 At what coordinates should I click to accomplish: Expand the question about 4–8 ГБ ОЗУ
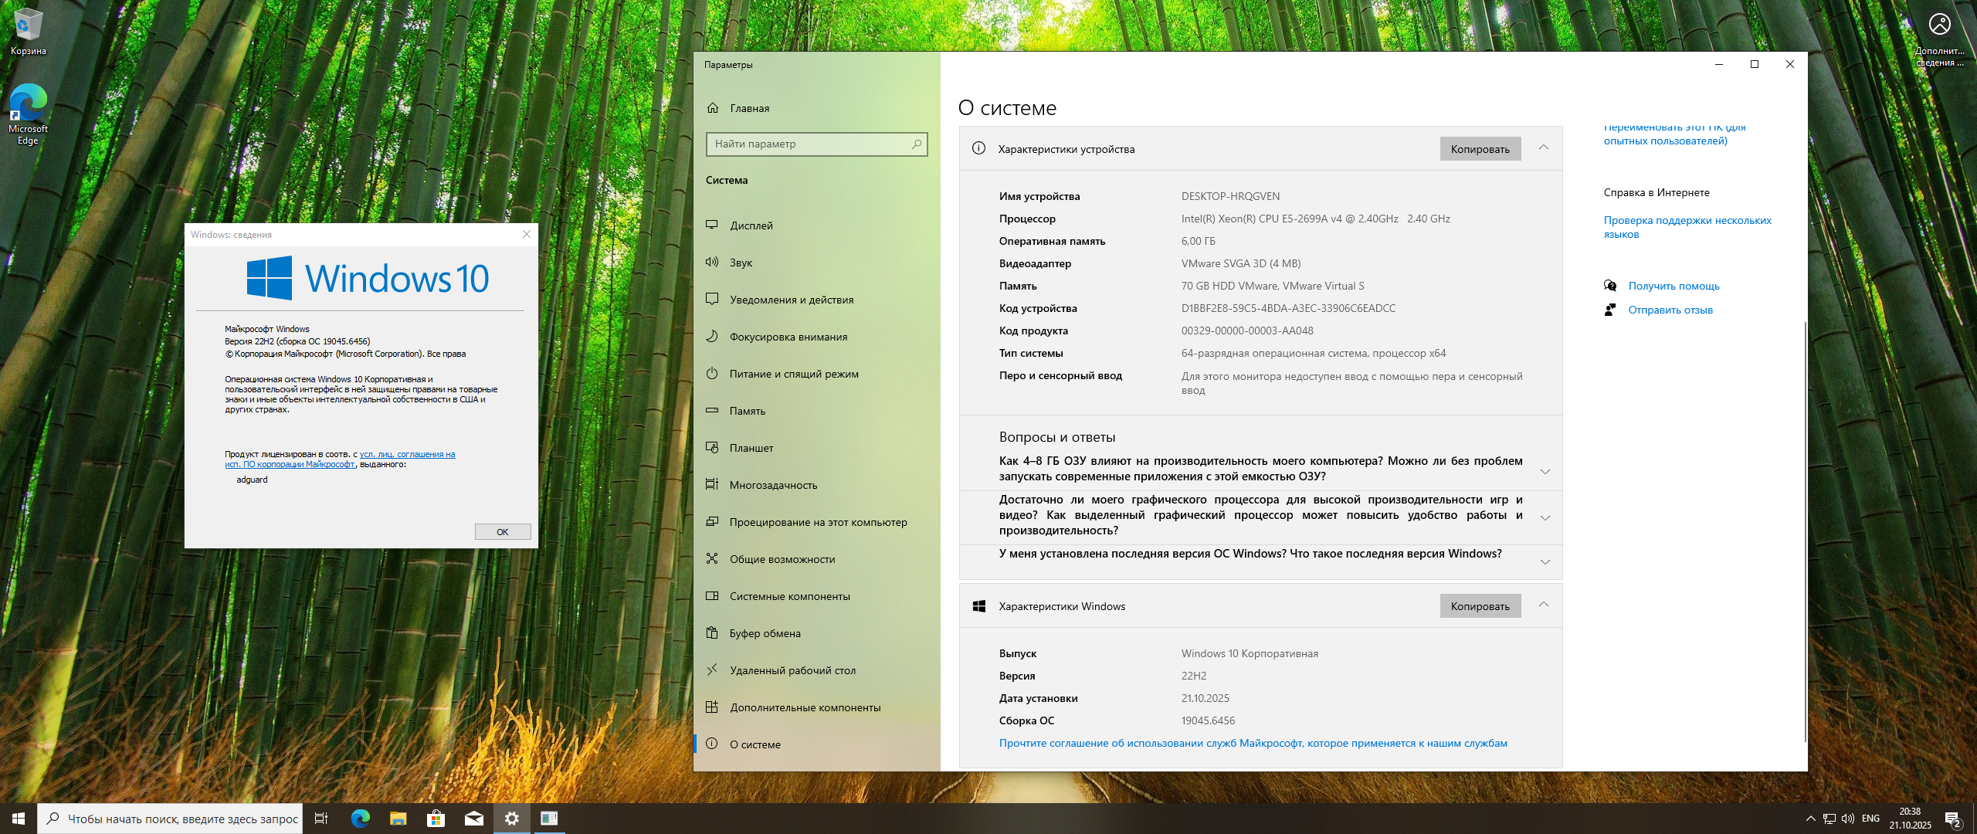(1545, 471)
